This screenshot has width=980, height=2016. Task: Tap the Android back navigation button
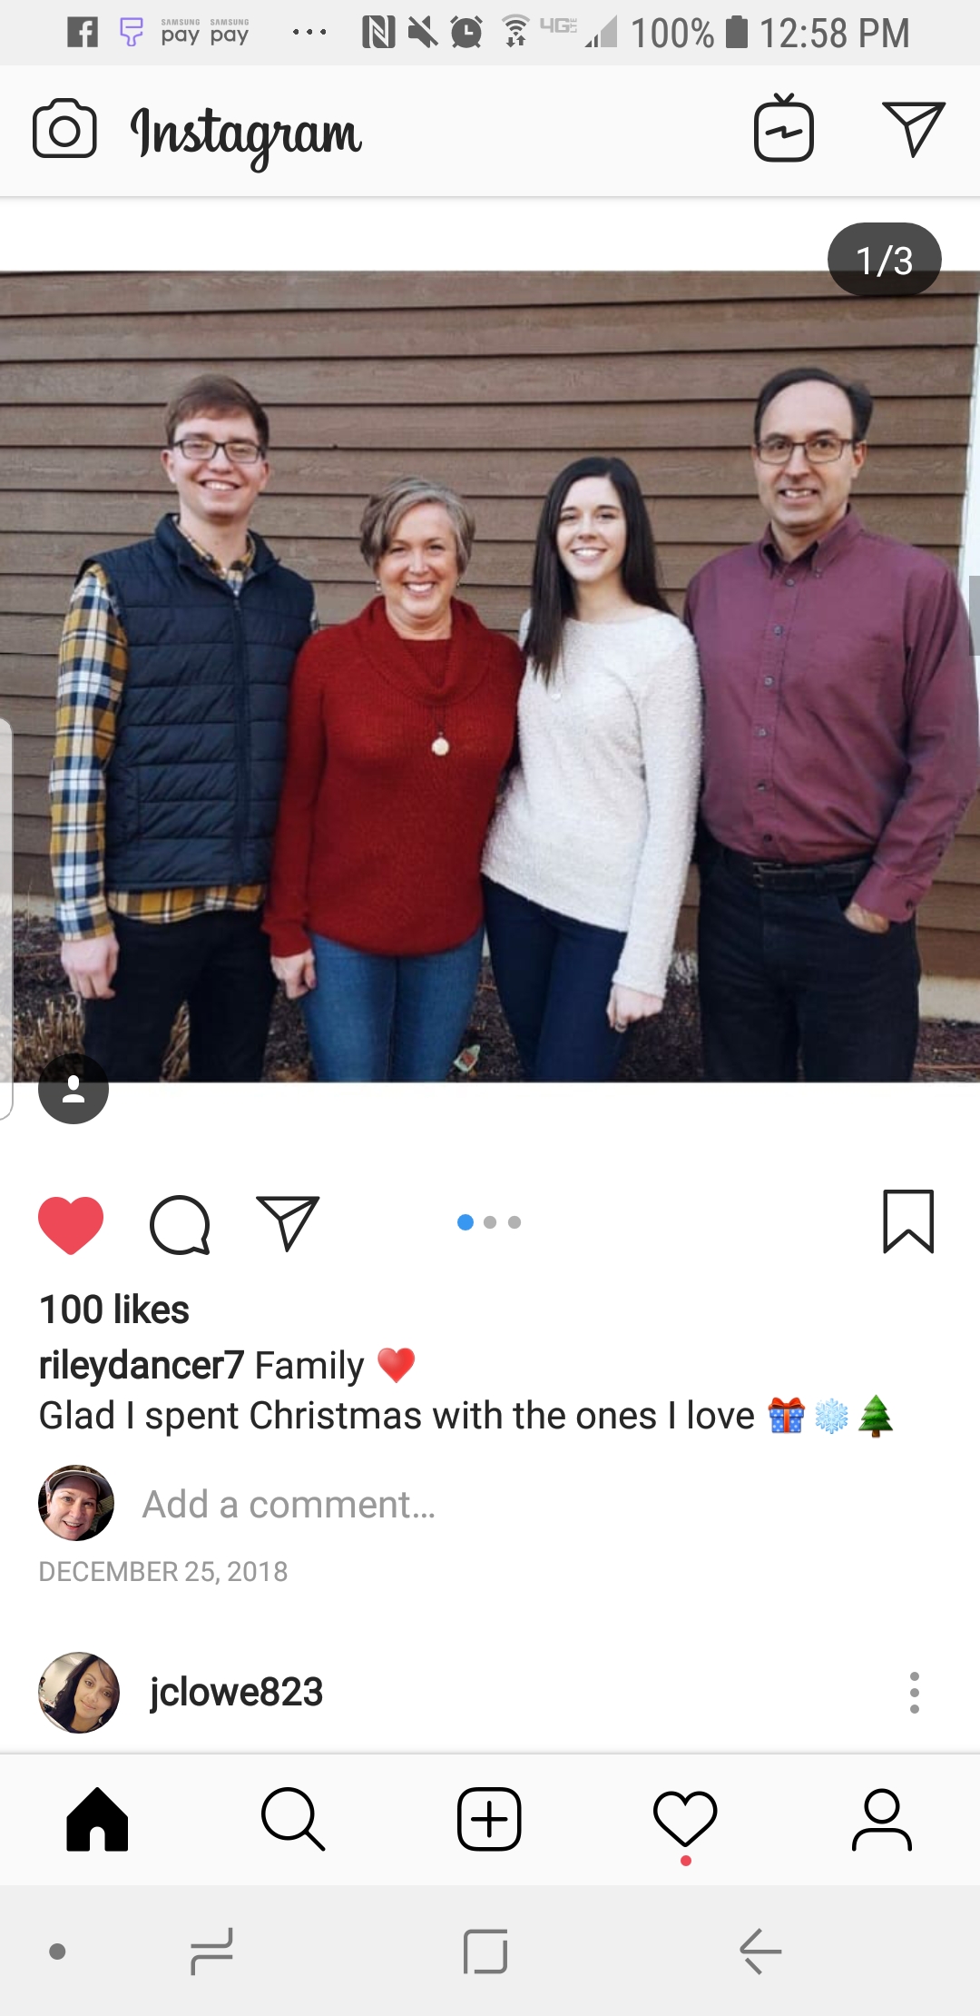(760, 1951)
